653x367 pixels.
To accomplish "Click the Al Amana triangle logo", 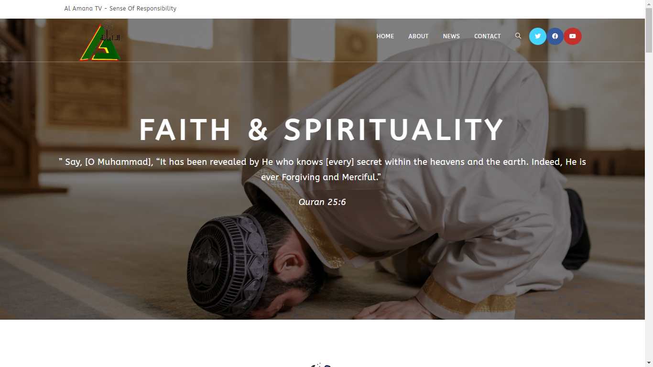I will pyautogui.click(x=100, y=41).
